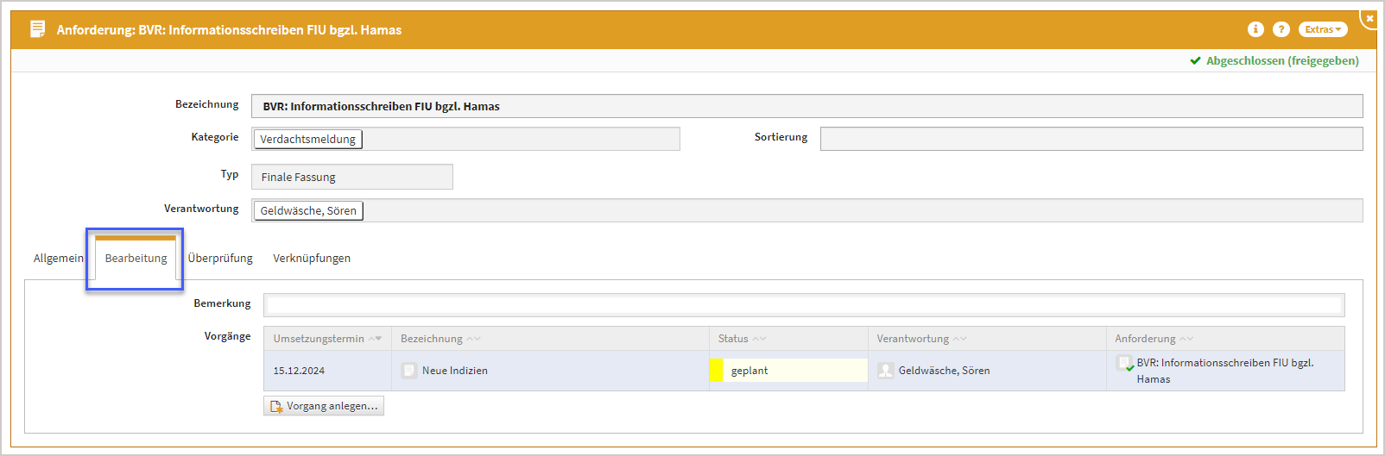Viewport: 1385px width, 456px height.
Task: Click the info icon in header
Action: pos(1255,29)
